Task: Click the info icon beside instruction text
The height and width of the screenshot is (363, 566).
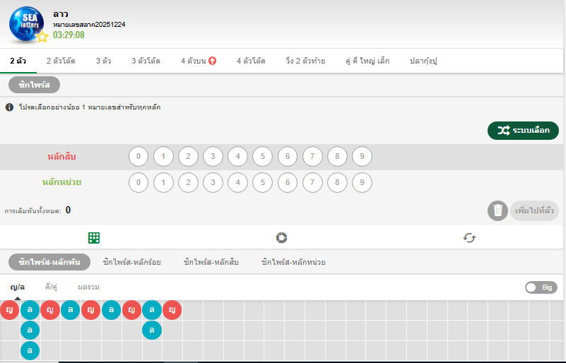Action: point(9,107)
